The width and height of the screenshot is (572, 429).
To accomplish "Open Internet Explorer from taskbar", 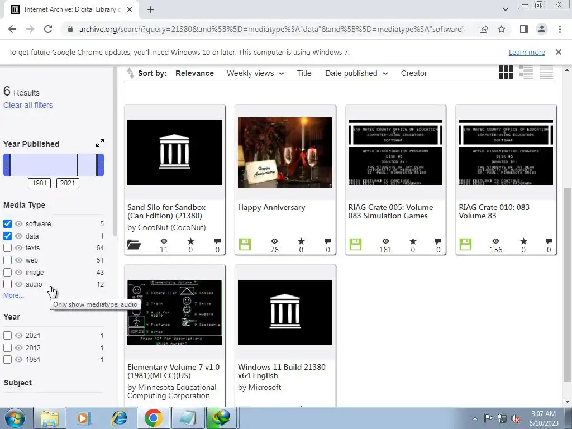I will pos(120,418).
